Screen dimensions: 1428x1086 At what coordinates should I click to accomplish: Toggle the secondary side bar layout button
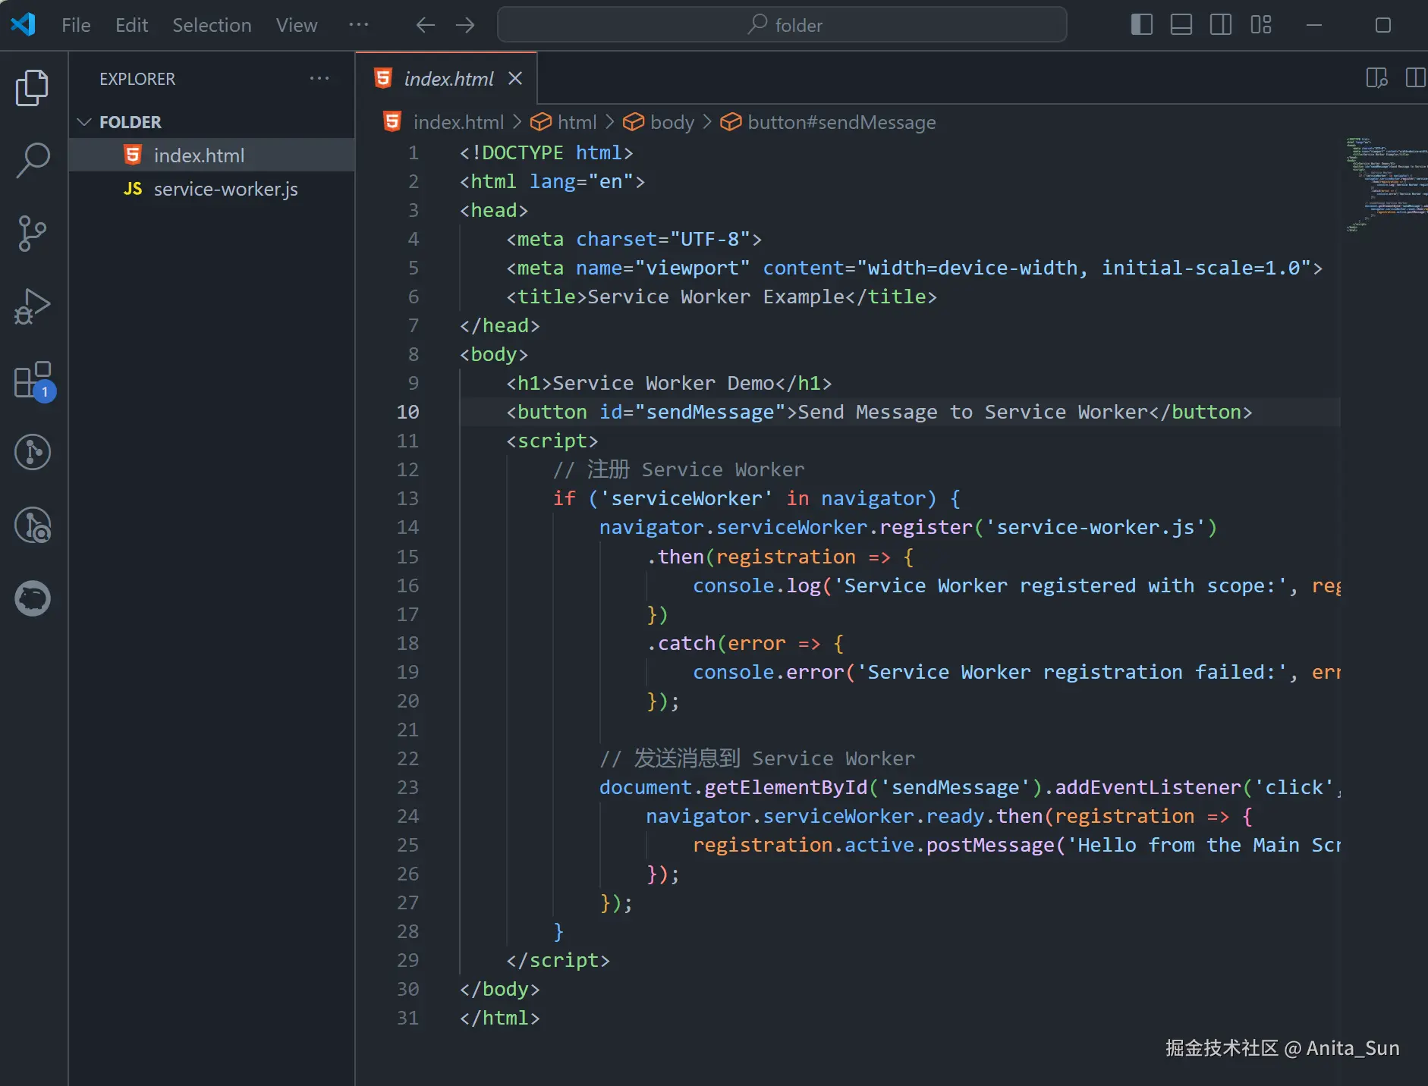pyautogui.click(x=1221, y=25)
